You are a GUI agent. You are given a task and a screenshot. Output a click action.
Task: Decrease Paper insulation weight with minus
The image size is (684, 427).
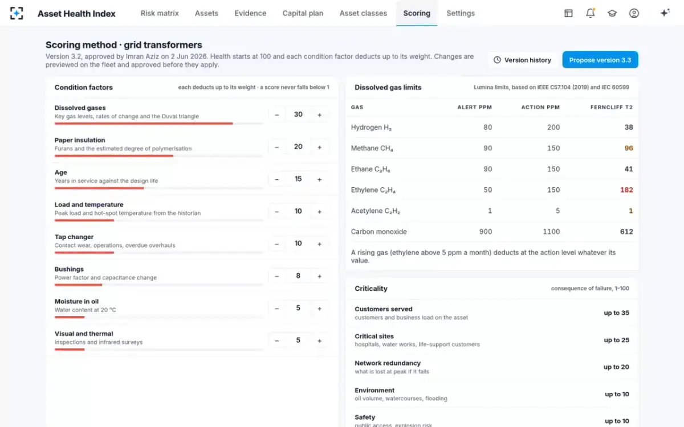(277, 147)
